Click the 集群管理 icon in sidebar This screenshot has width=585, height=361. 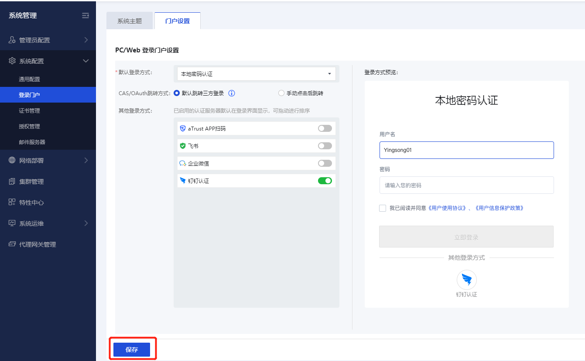pos(12,181)
